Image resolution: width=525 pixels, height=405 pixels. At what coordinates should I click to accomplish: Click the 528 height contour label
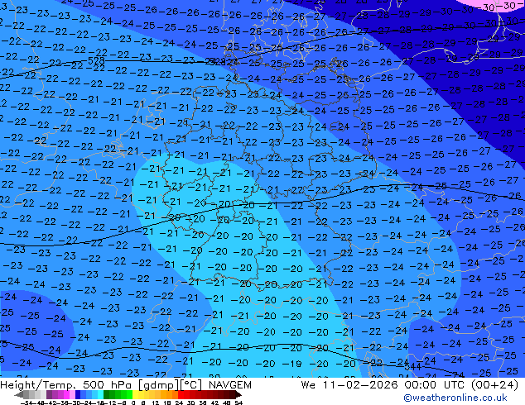coord(96,61)
